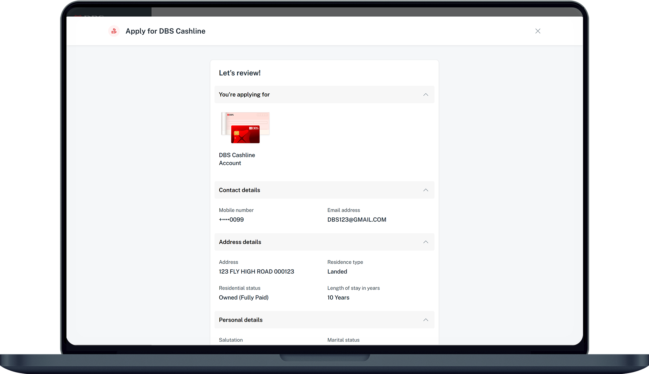Viewport: 649px width, 374px height.
Task: Click the 10 Years length of stay value
Action: pos(338,298)
